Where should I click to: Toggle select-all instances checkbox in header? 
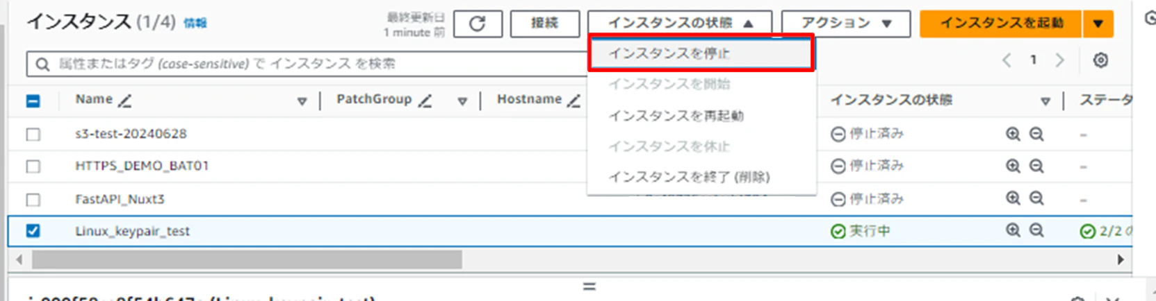point(33,101)
